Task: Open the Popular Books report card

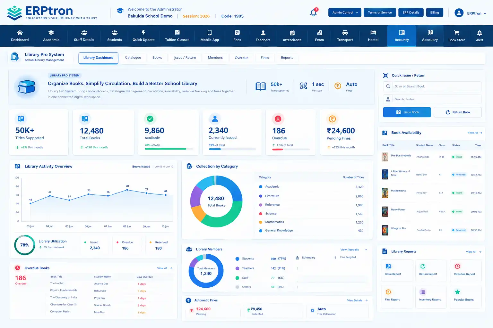Action: click(466, 297)
